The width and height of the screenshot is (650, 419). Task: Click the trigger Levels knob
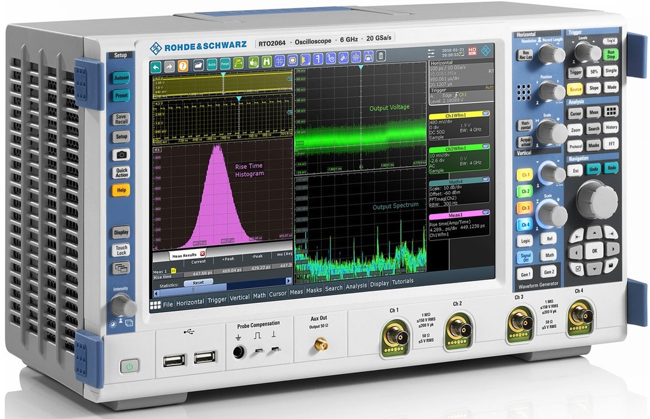click(587, 53)
